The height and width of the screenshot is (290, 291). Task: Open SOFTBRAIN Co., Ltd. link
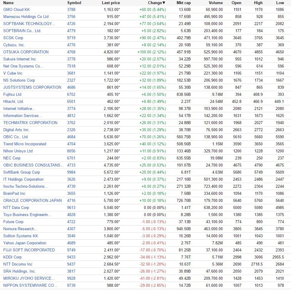pos(22,31)
